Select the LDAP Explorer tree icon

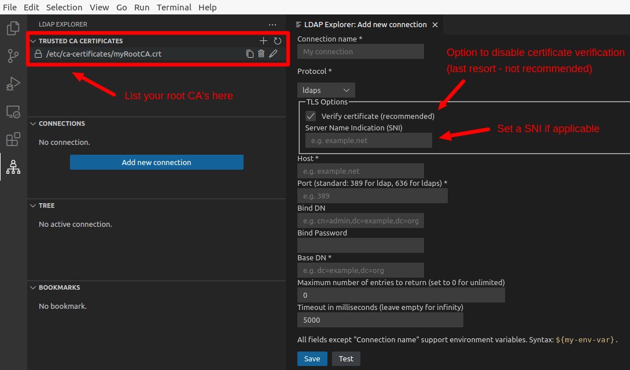[x=13, y=167]
